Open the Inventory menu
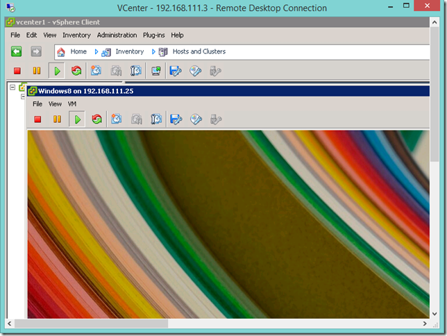The image size is (447, 336). (x=76, y=35)
